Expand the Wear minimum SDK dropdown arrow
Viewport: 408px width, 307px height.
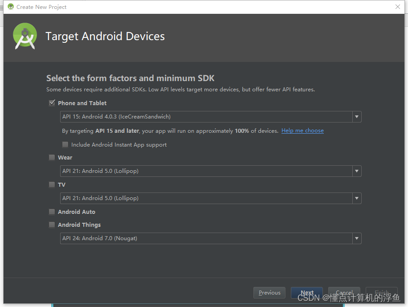coord(357,171)
